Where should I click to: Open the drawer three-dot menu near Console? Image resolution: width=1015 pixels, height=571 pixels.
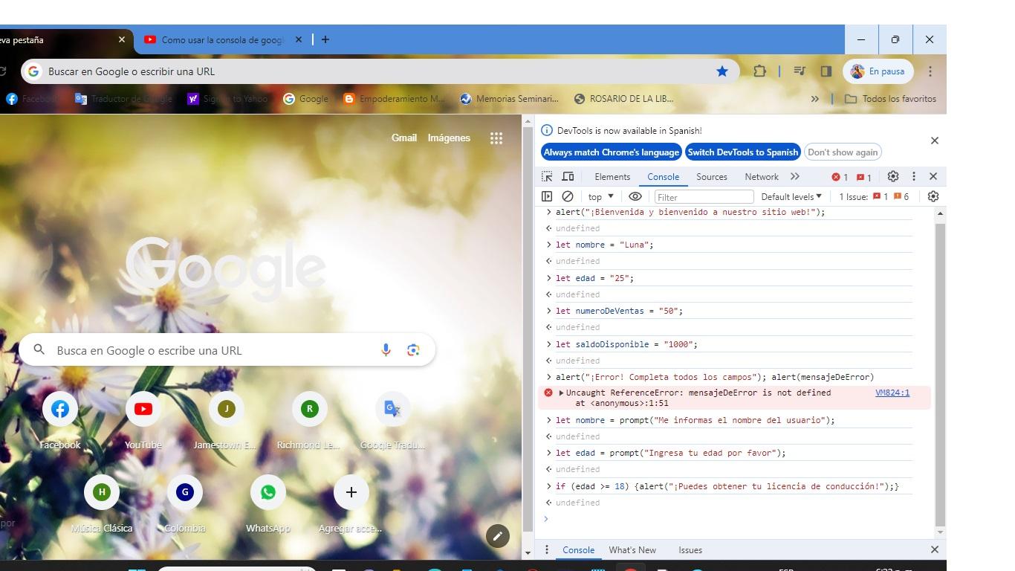pos(547,549)
